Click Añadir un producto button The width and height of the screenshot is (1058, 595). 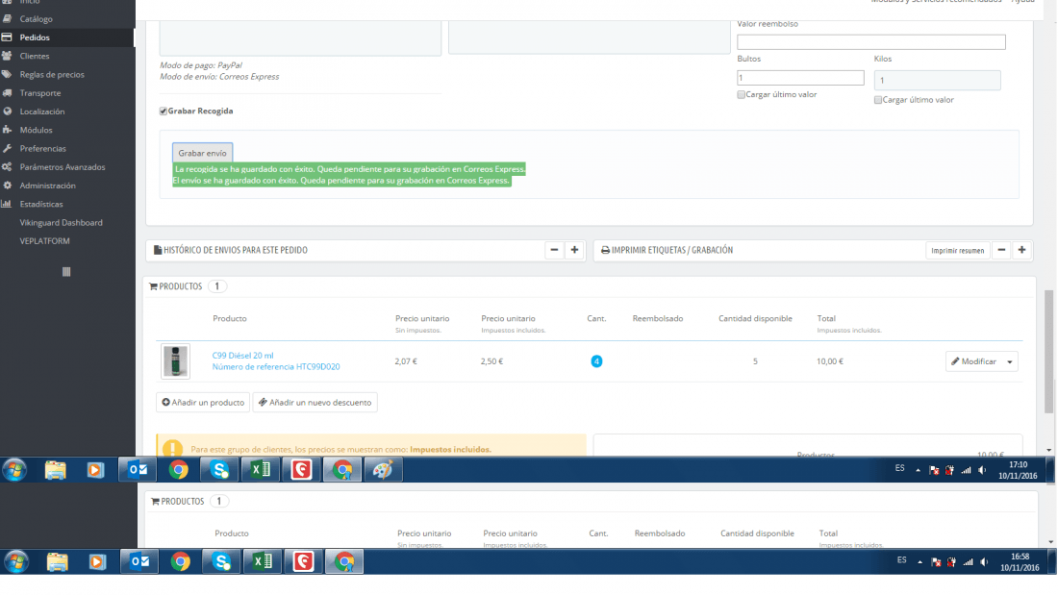(203, 403)
